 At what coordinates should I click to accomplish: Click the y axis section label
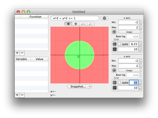coord(127,56)
